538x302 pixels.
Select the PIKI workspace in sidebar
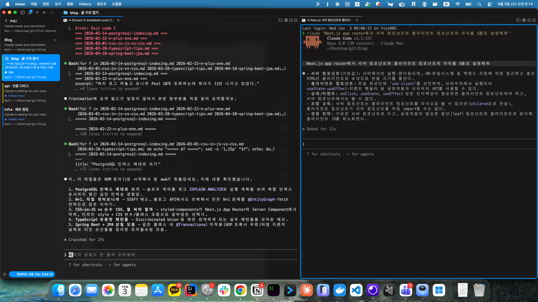coord(31,26)
